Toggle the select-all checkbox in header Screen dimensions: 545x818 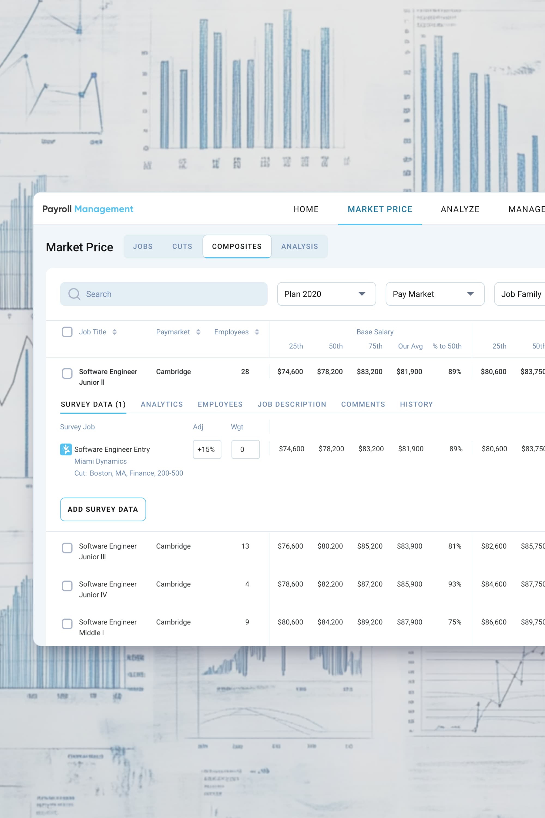(67, 332)
